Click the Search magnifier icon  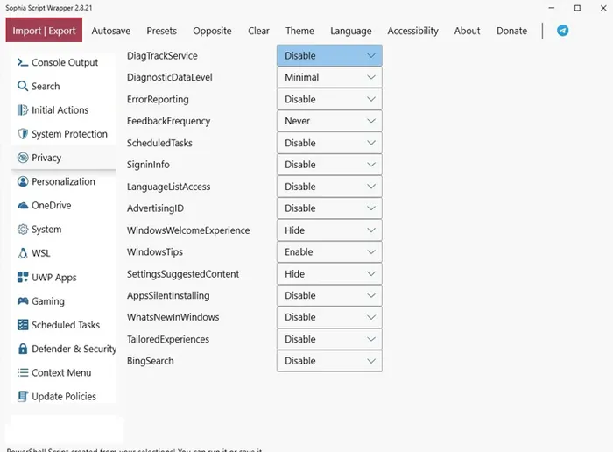coord(22,86)
